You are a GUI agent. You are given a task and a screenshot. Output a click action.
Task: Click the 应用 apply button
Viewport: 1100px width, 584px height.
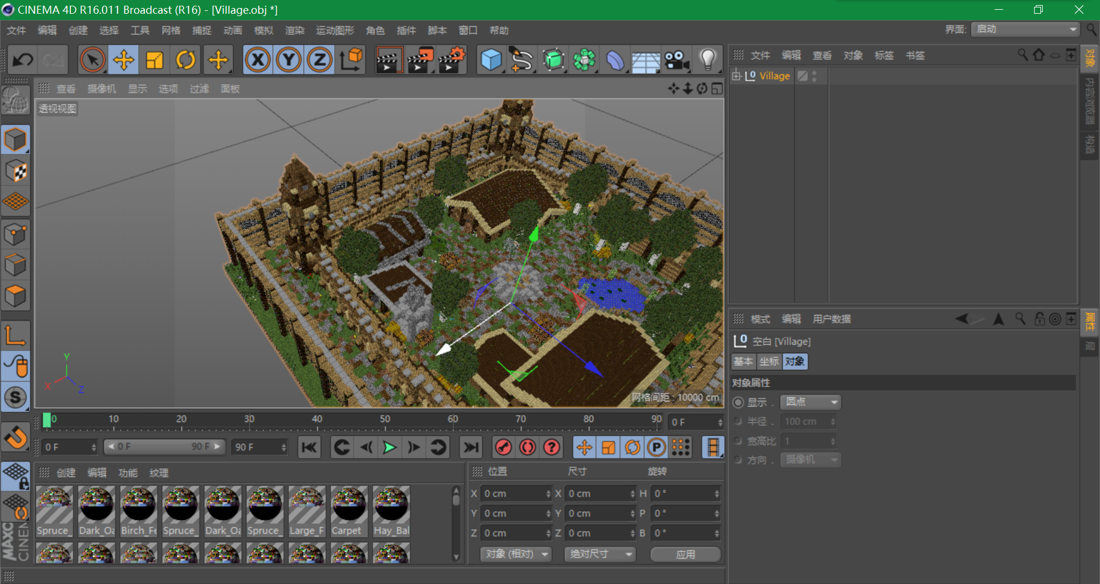click(x=685, y=554)
